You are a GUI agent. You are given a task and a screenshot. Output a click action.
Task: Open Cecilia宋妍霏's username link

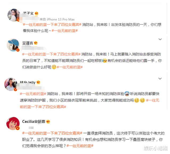coord(34,122)
